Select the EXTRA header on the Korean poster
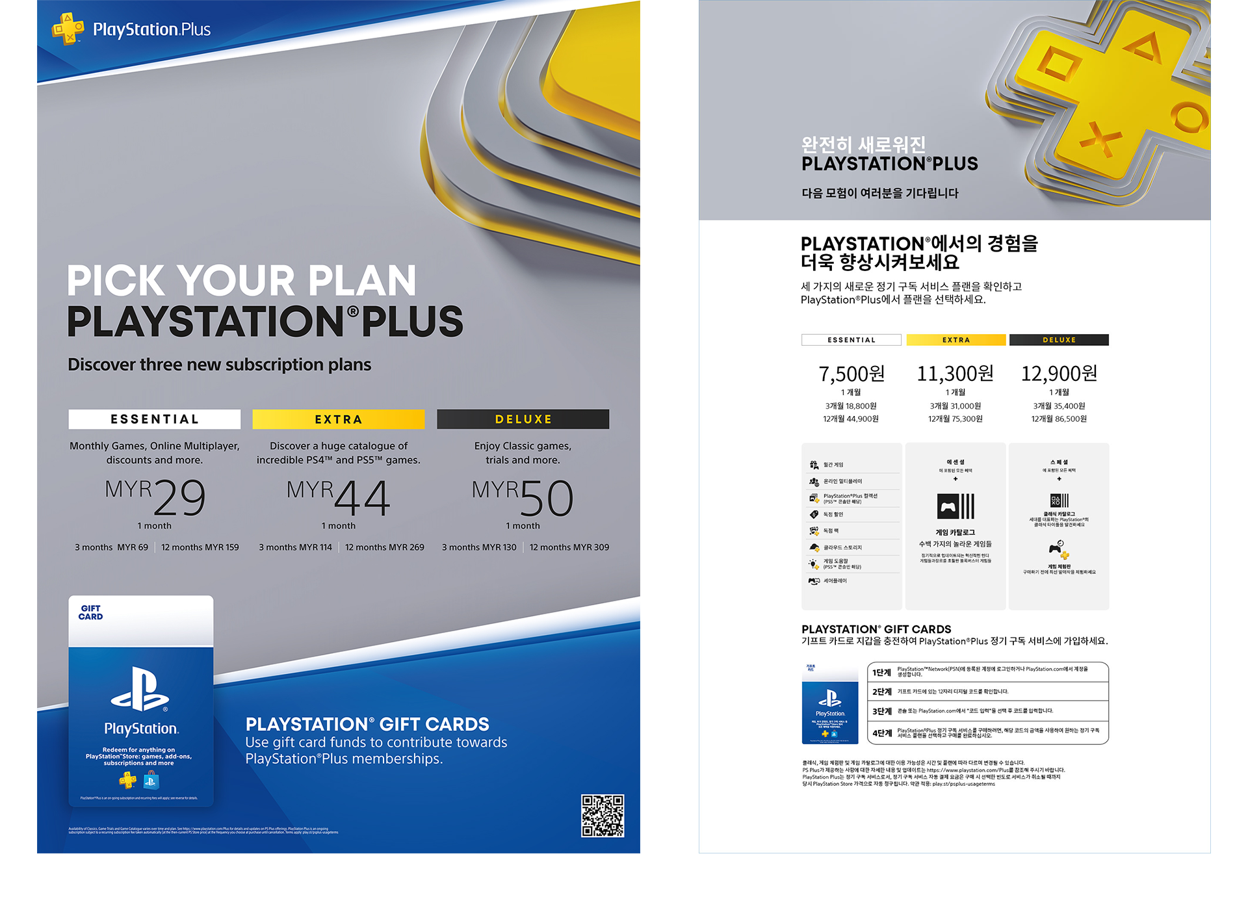 [x=956, y=340]
